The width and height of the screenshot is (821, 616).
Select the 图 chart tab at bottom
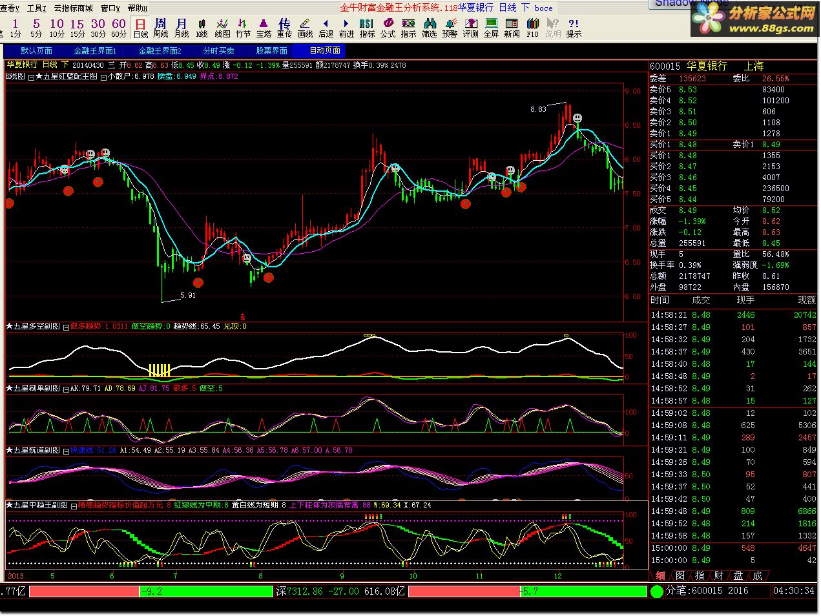(680, 576)
